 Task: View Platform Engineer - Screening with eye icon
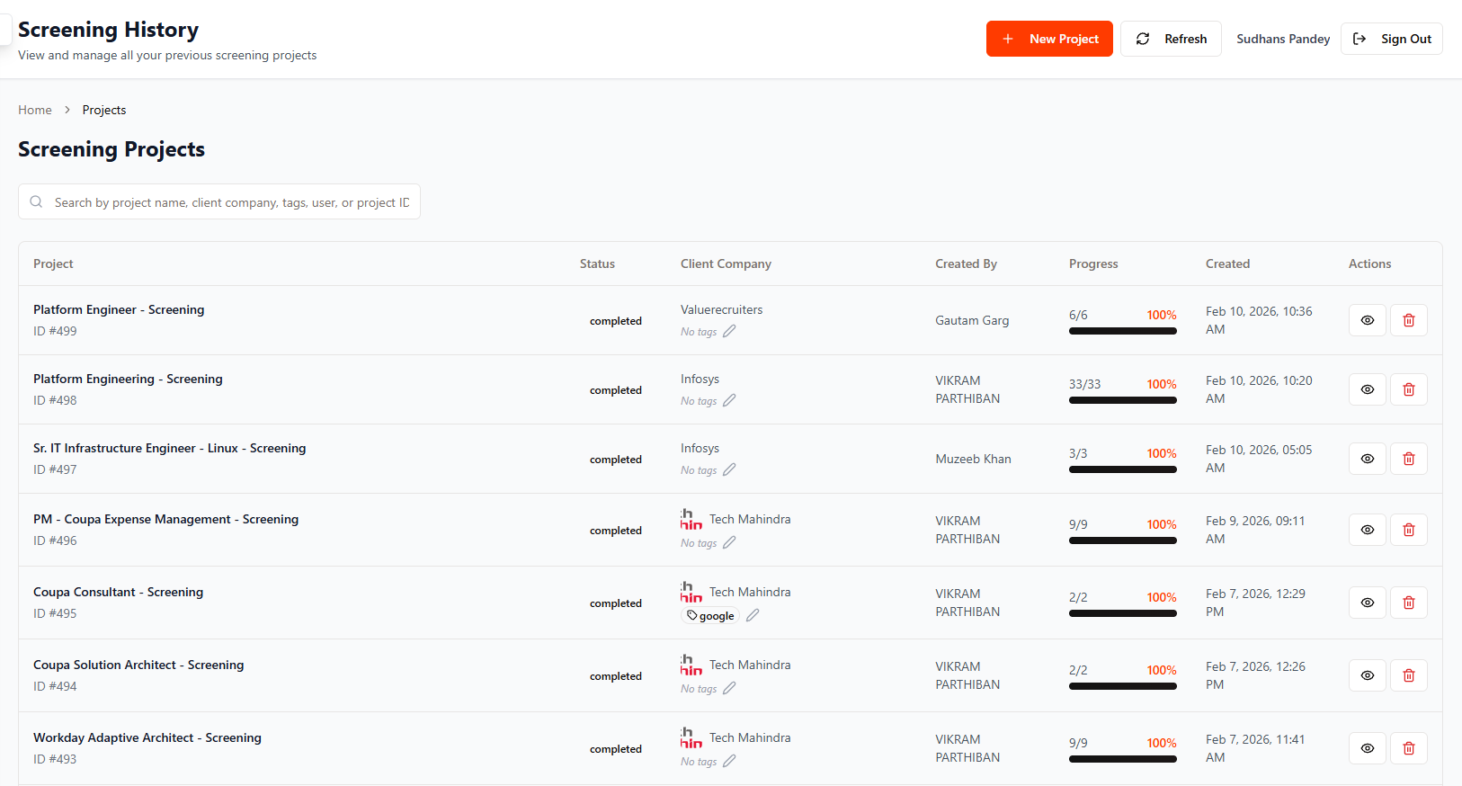[1367, 320]
